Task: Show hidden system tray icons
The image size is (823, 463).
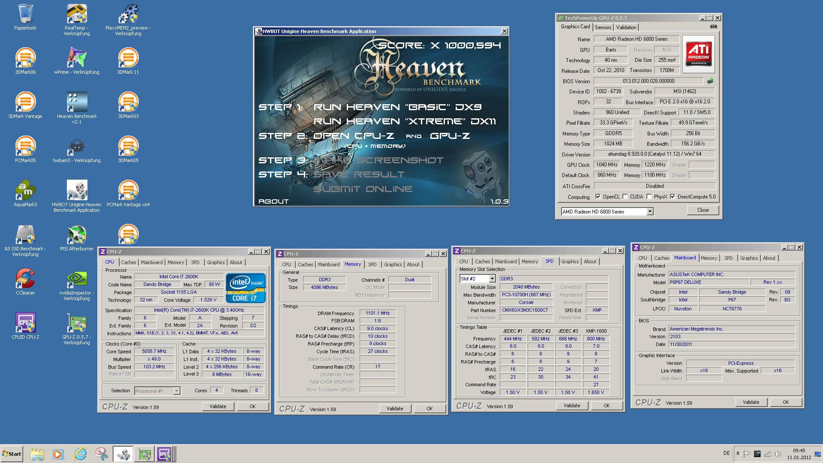Action: click(x=738, y=454)
